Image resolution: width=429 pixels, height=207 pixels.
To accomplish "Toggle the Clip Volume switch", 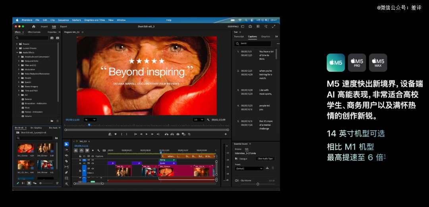I will coord(237,180).
